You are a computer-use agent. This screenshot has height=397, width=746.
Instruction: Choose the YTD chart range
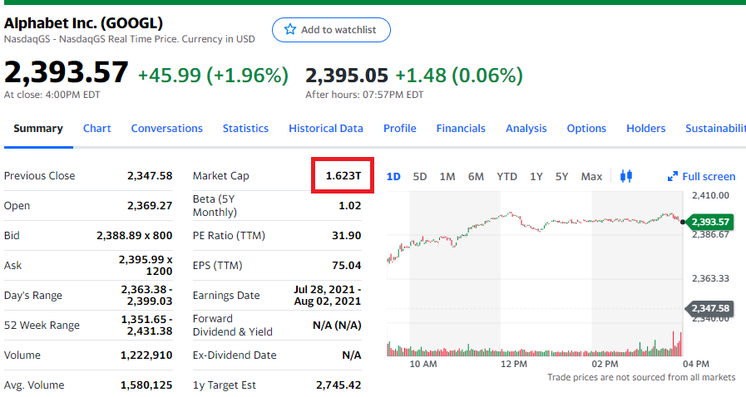click(506, 176)
